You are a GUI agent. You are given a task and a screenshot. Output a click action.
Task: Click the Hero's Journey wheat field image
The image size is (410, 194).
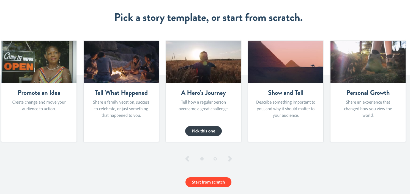tap(203, 62)
